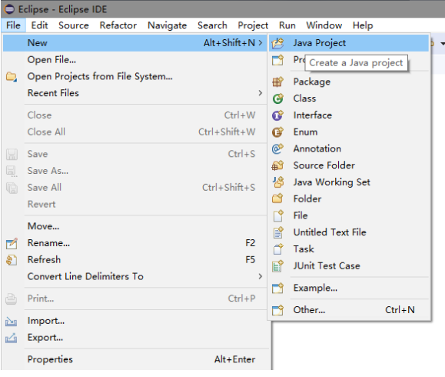Click the Folder icon in submenu
445x377 pixels.
click(277, 199)
